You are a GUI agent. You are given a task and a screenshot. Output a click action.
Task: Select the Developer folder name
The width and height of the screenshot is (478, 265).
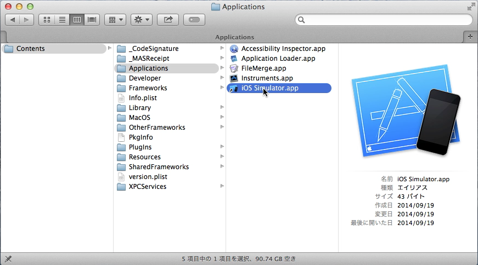(x=145, y=78)
